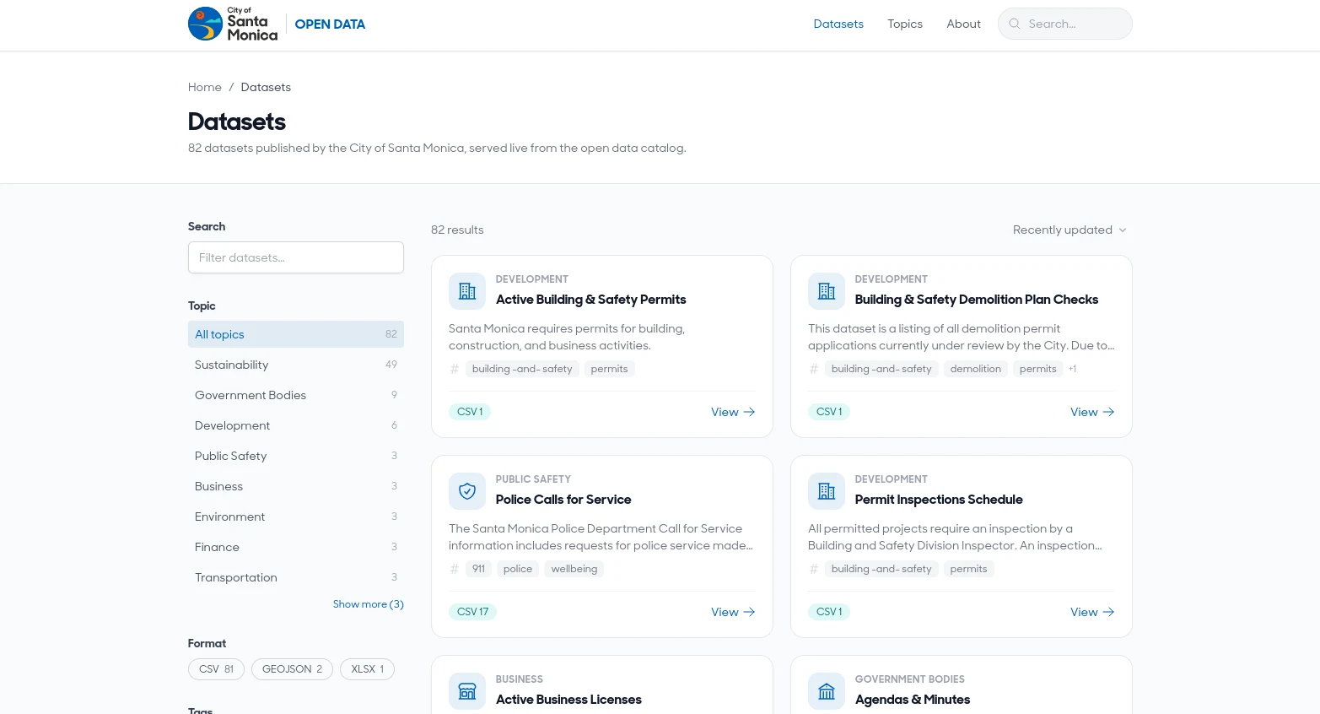Click the Filter datasets input
This screenshot has width=1320, height=714.
[296, 257]
